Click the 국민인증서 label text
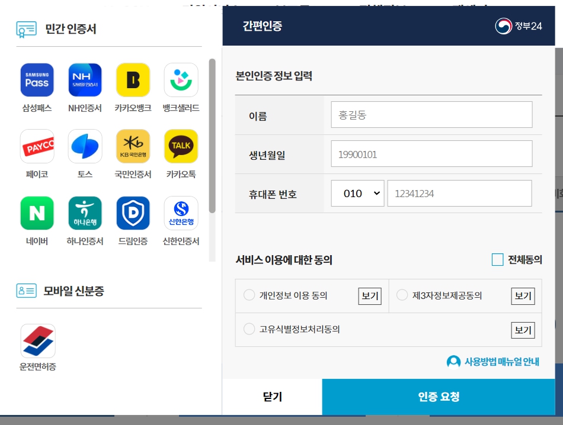Image resolution: width=563 pixels, height=425 pixels. click(133, 174)
